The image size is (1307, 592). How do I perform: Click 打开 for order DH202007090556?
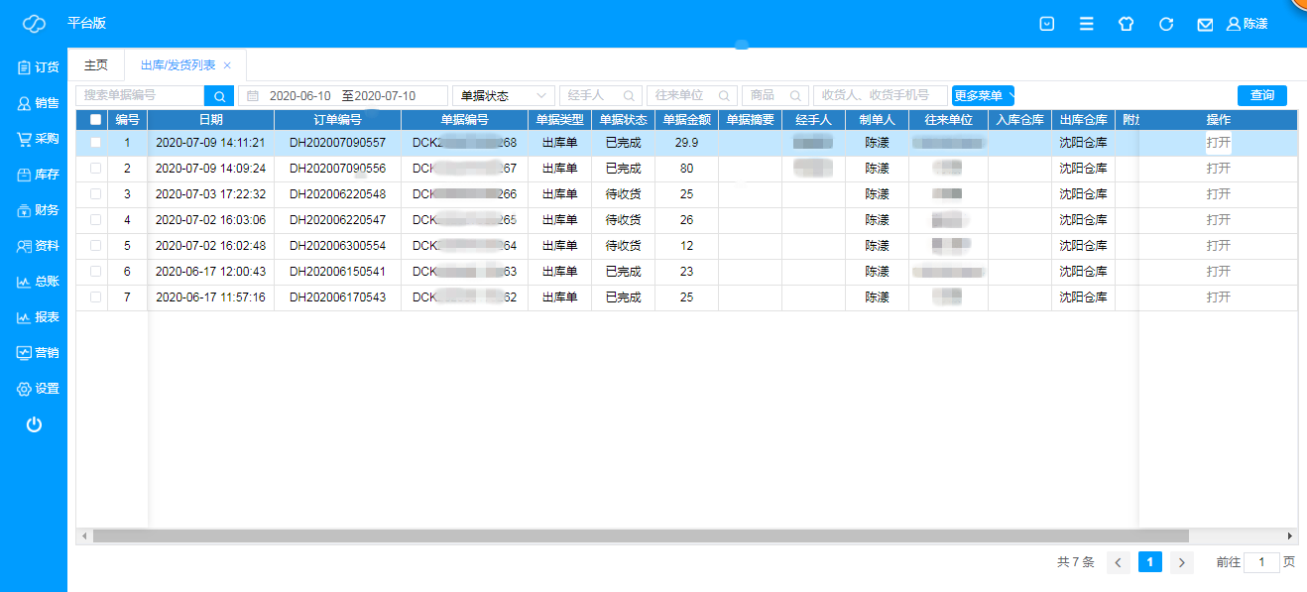(1218, 169)
